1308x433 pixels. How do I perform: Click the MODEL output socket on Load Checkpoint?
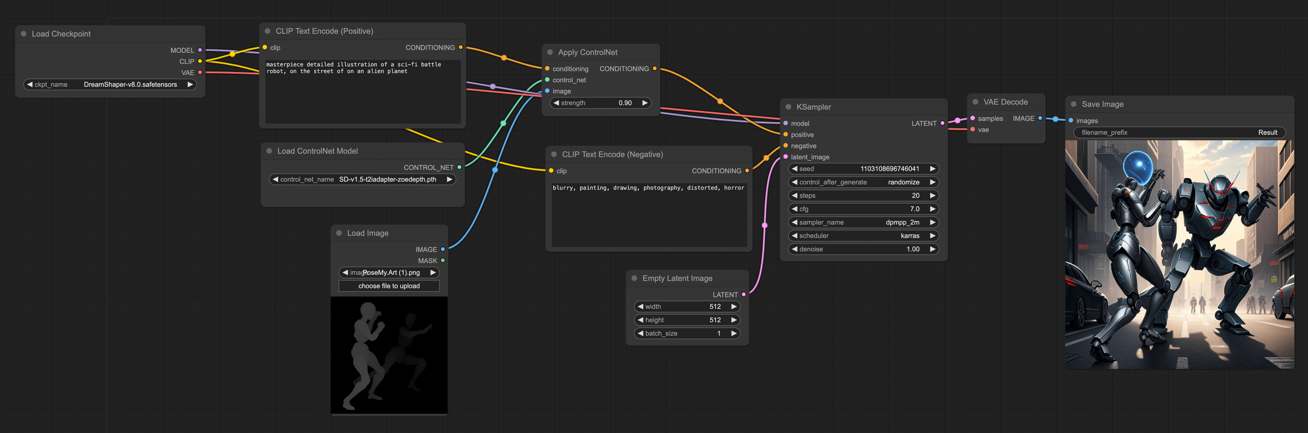[200, 50]
